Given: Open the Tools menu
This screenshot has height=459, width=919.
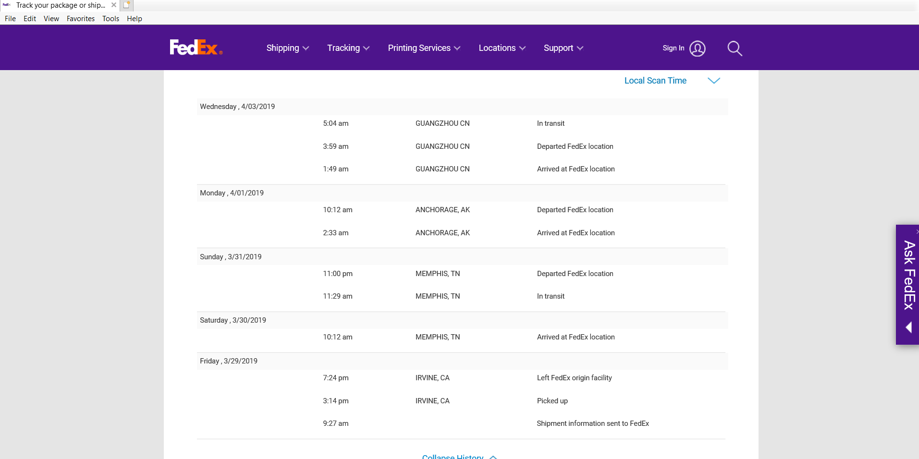Looking at the screenshot, I should [x=110, y=19].
